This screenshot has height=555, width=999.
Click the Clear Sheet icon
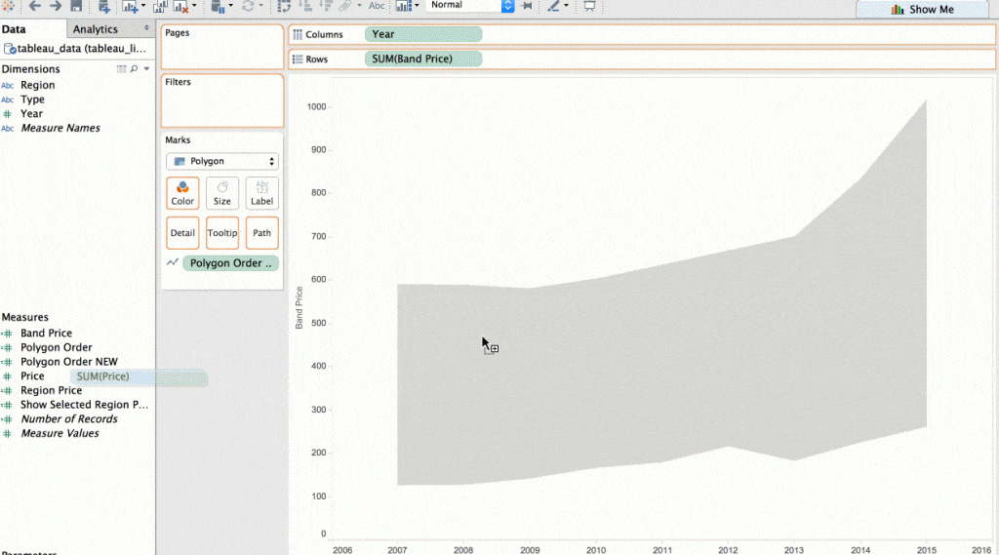[x=180, y=7]
